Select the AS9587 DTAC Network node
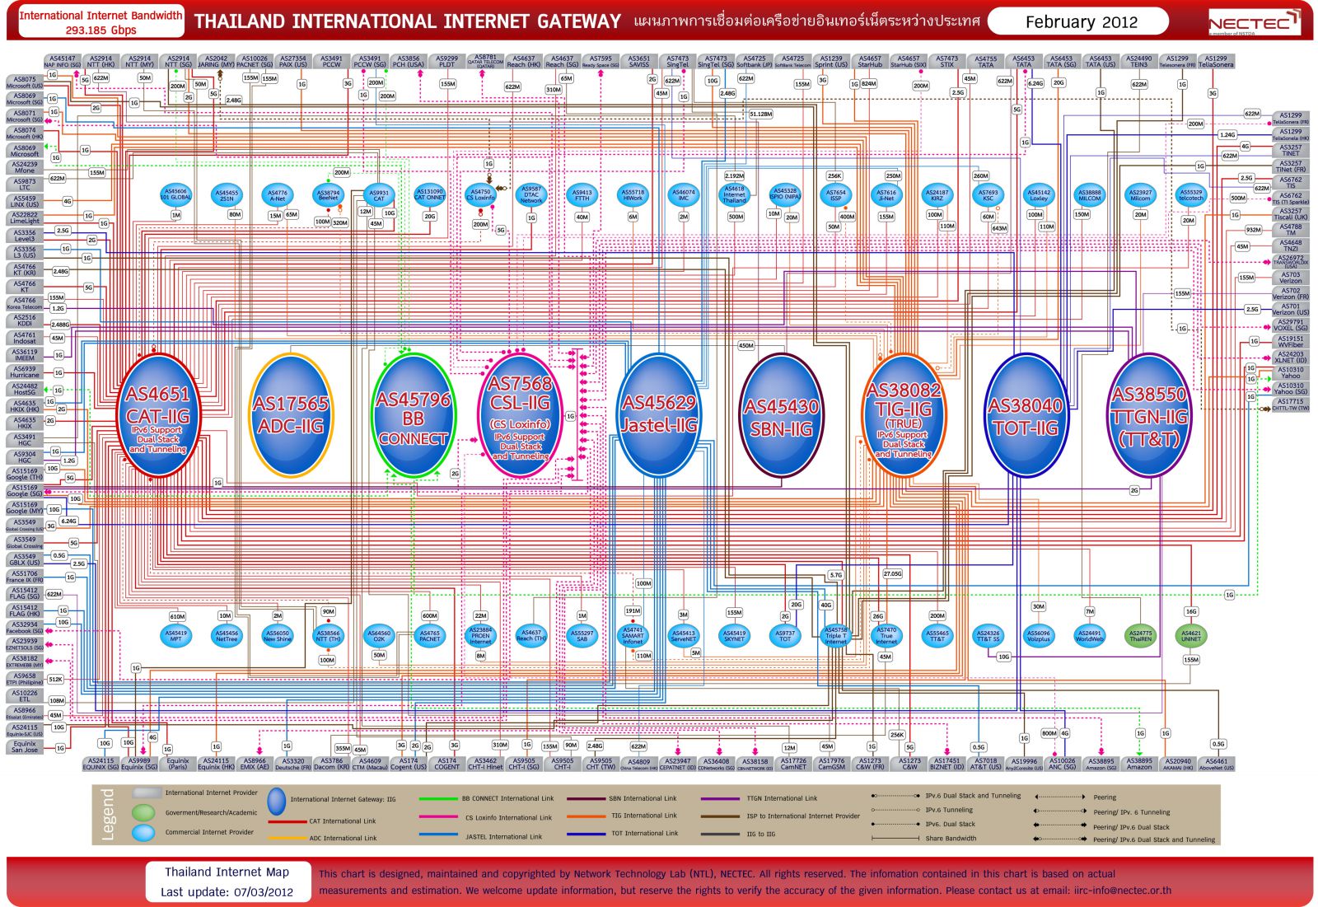Viewport: 1318px width, 907px height. pos(531,195)
